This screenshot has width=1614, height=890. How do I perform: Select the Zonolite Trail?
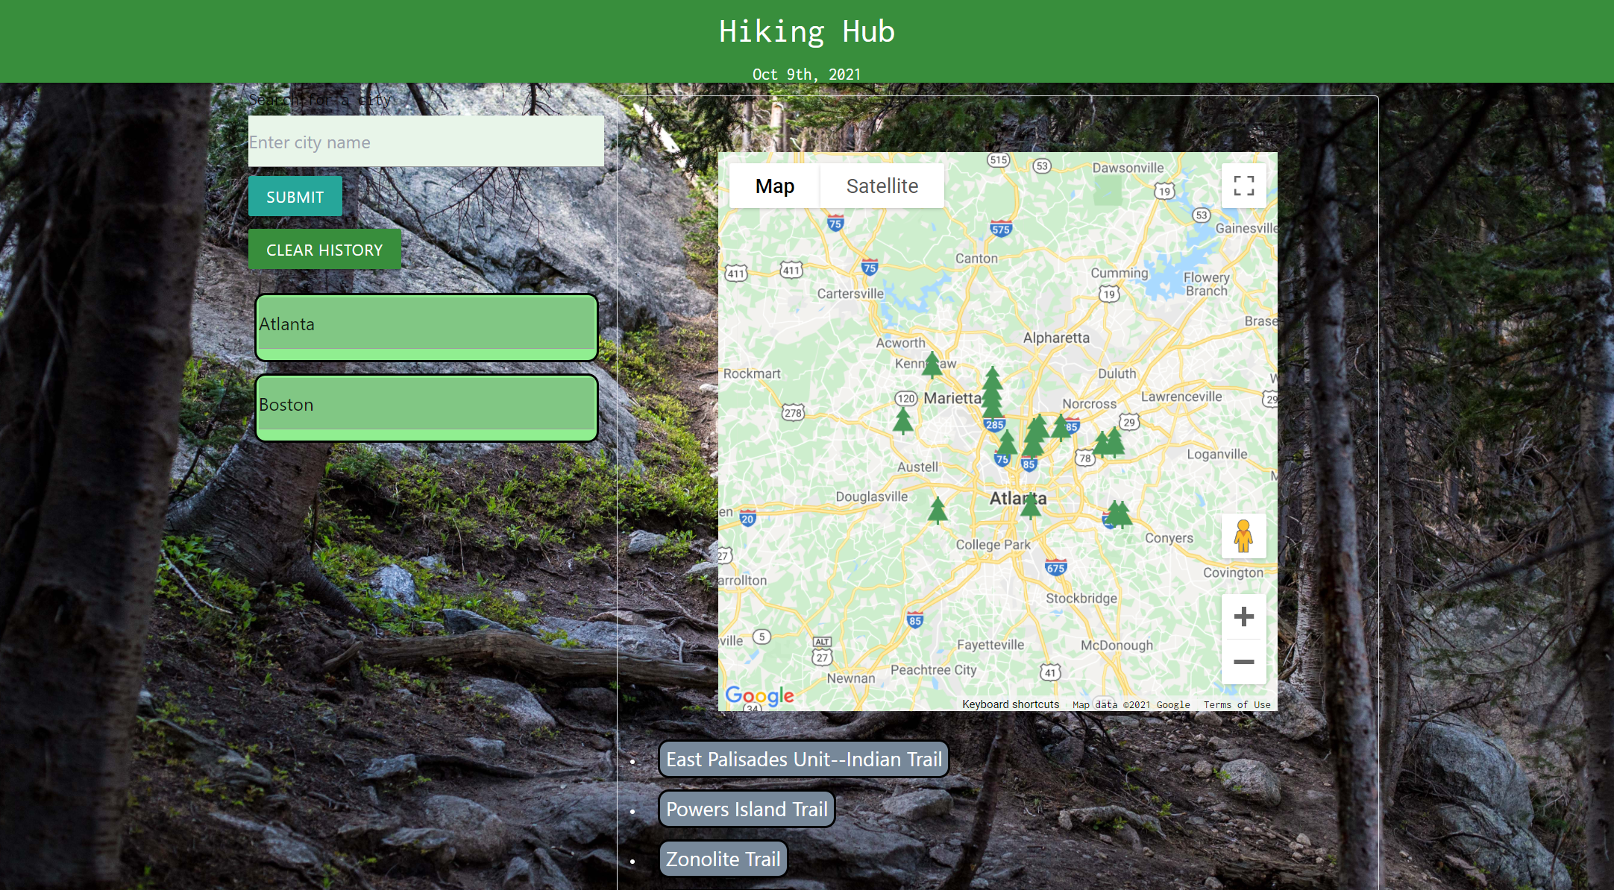coord(723,859)
